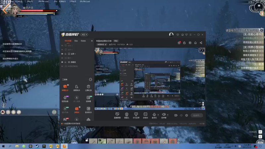Switch to the second scene tab
The width and height of the screenshot is (265, 149).
point(76,41)
